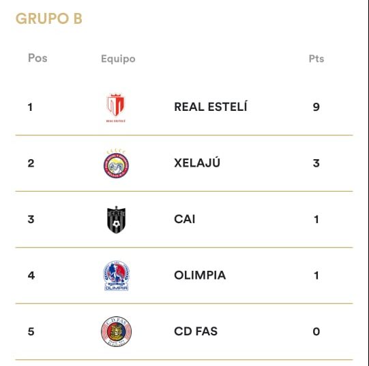This screenshot has height=366, width=369.
Task: Click the CAI team name
Action: 184,219
